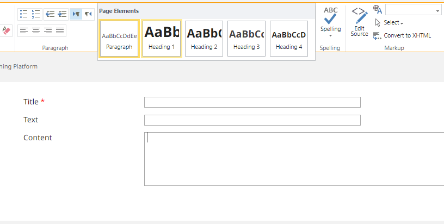Click inside the Content rich text area

(294, 159)
